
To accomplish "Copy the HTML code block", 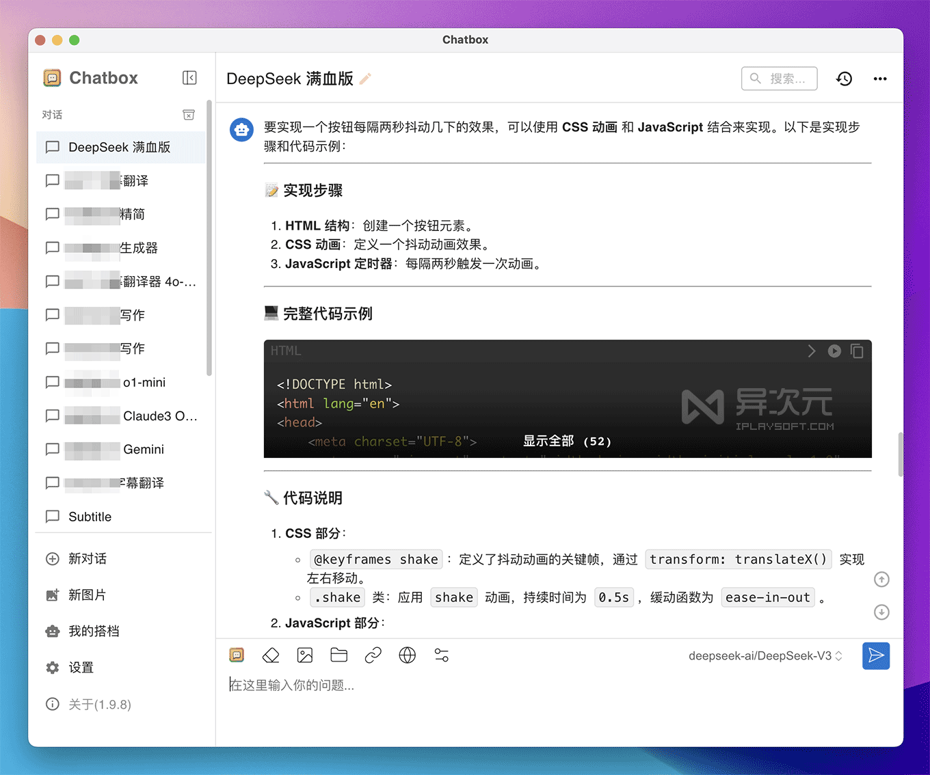I will (856, 351).
